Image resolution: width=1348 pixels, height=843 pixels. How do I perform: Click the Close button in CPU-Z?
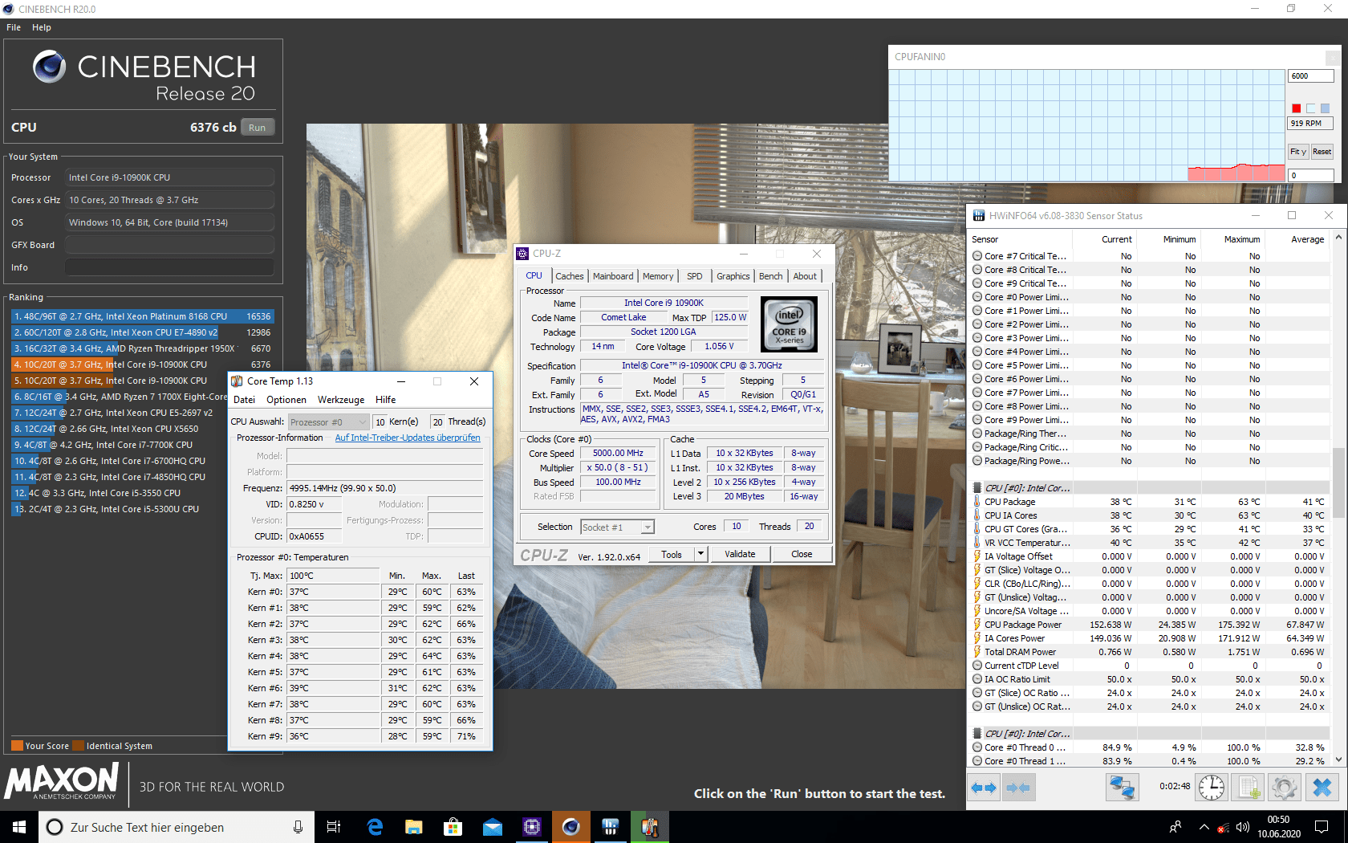[x=802, y=553]
